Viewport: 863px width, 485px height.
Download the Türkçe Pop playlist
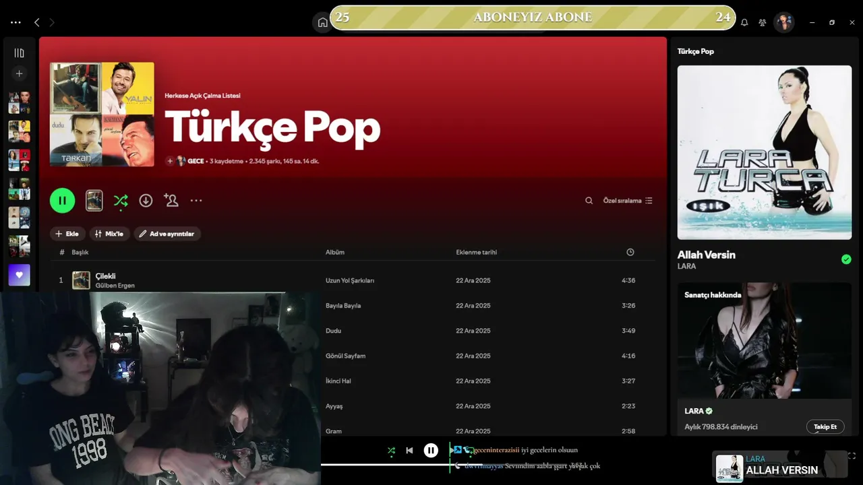click(x=146, y=200)
